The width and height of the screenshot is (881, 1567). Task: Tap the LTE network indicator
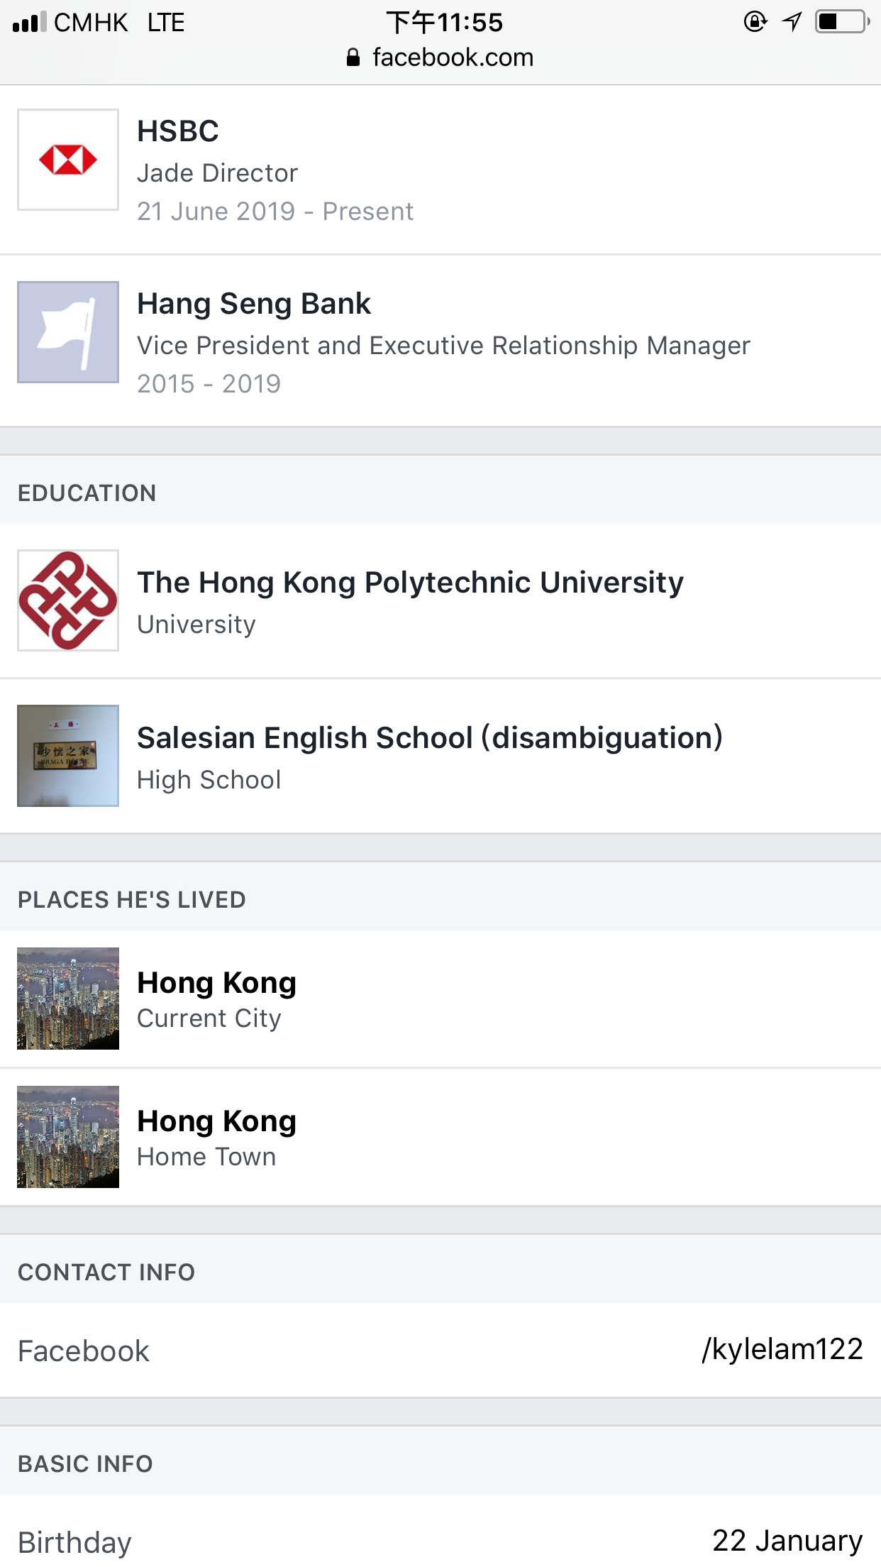click(x=166, y=22)
